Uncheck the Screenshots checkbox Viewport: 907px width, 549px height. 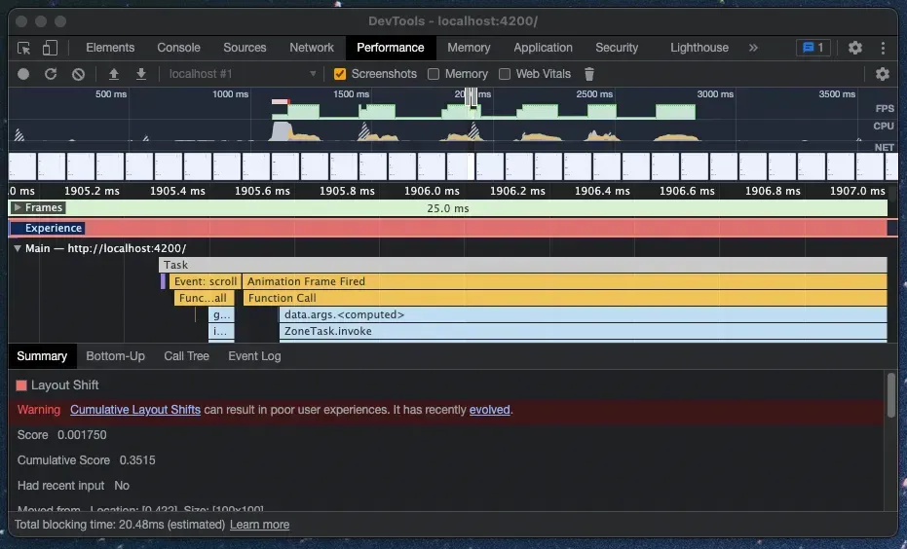pos(340,74)
